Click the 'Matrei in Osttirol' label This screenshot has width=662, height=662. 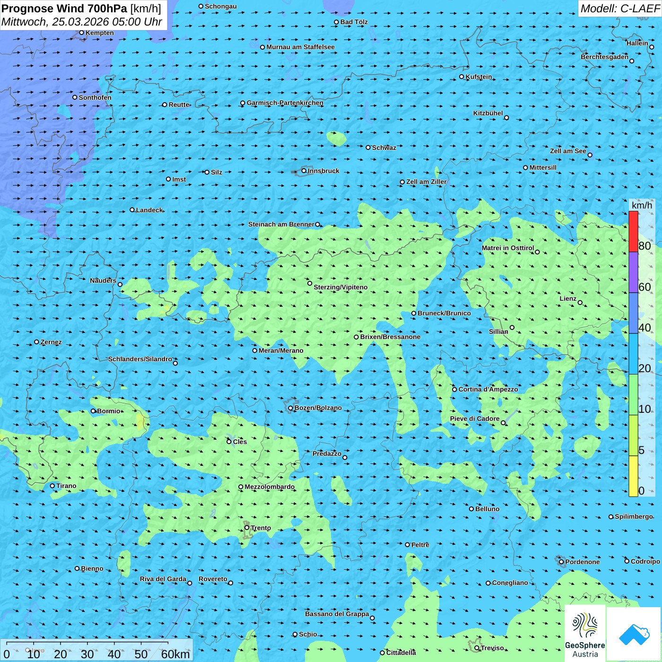click(x=508, y=248)
